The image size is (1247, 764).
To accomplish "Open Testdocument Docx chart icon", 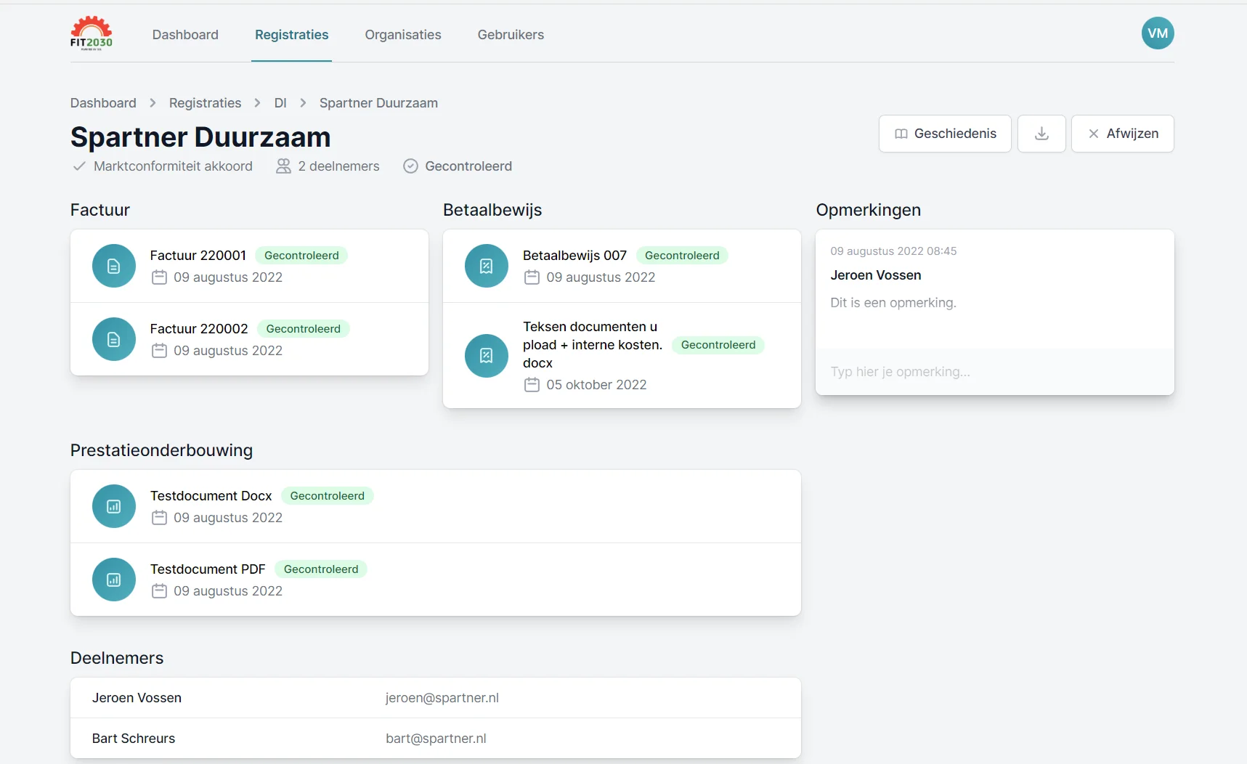I will (x=114, y=506).
